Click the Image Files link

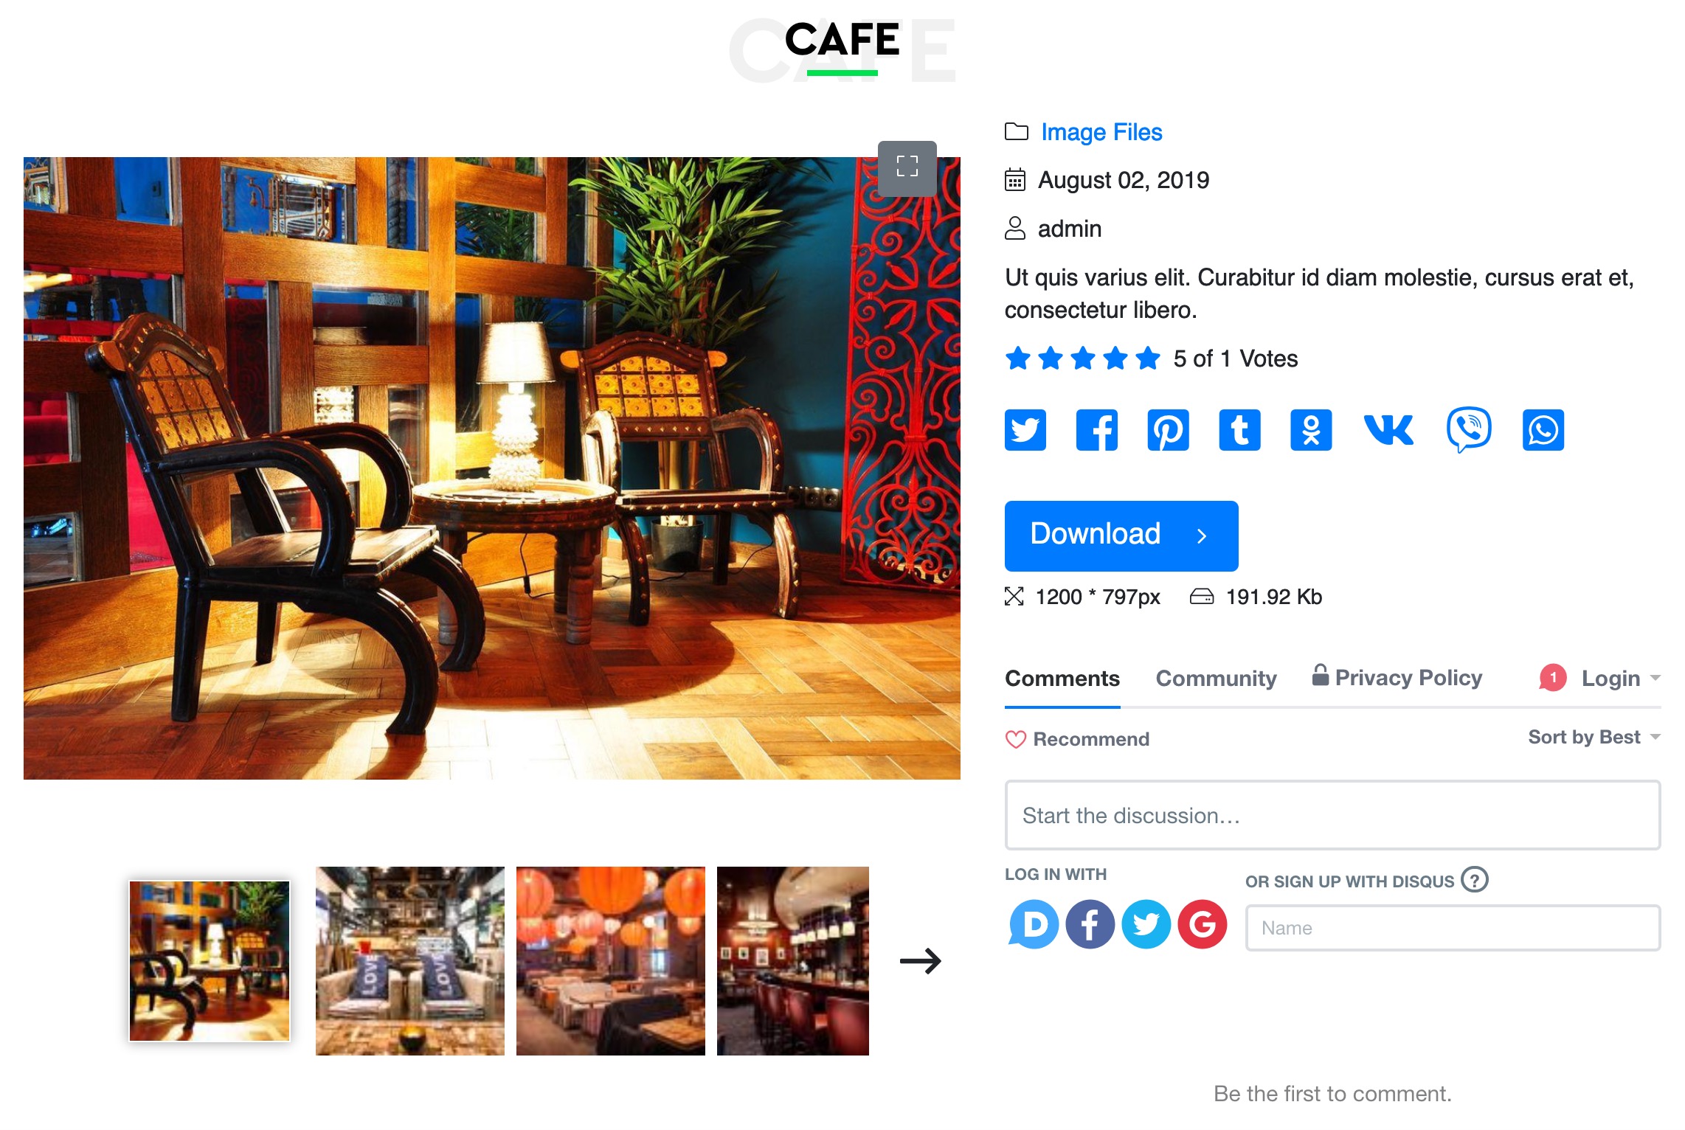click(1100, 131)
